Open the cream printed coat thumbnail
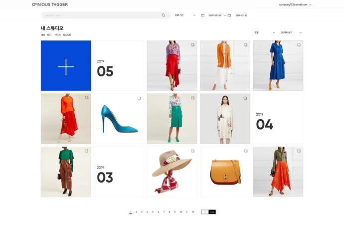 click(225, 119)
